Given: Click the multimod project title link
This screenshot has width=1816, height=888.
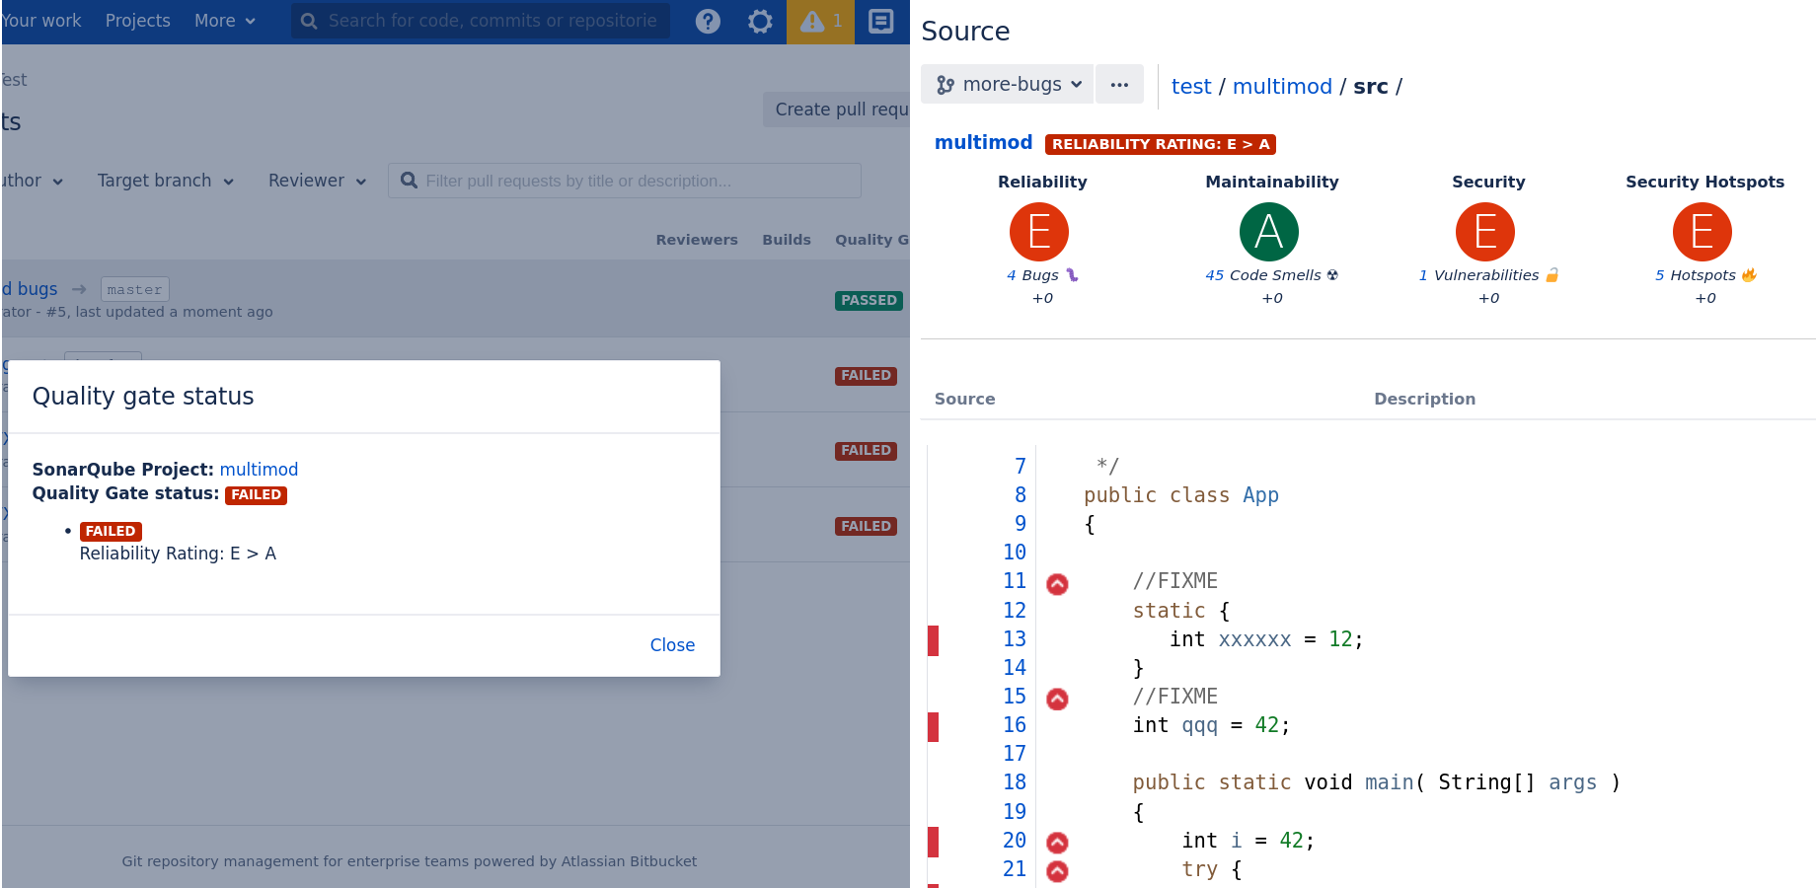Looking at the screenshot, I should (x=983, y=142).
